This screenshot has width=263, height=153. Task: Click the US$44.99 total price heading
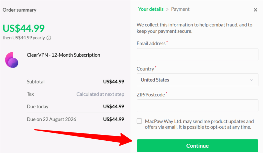point(24,28)
